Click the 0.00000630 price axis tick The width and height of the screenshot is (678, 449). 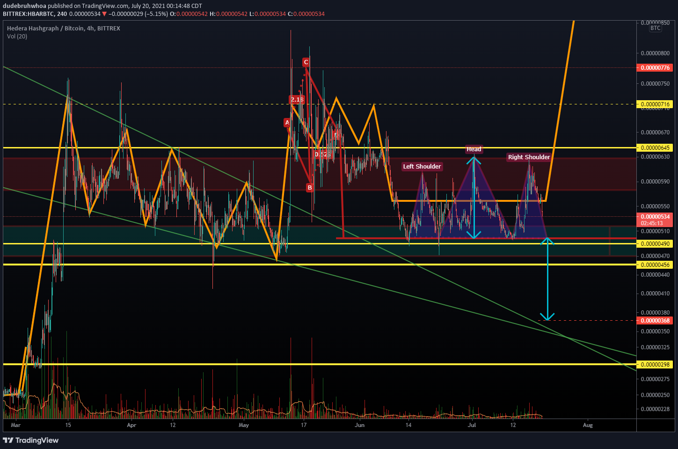tap(655, 157)
